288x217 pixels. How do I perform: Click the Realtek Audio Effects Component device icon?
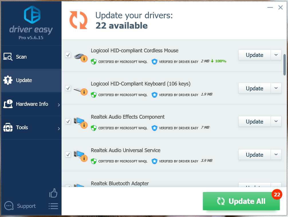pyautogui.click(x=80, y=123)
